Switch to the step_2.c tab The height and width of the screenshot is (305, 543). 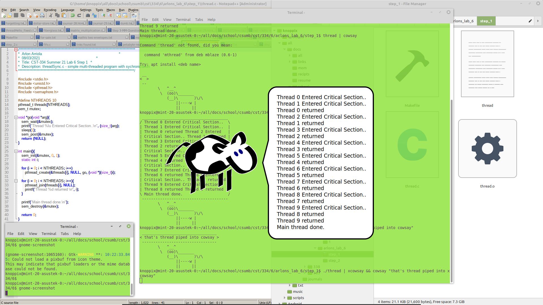(x=19, y=44)
